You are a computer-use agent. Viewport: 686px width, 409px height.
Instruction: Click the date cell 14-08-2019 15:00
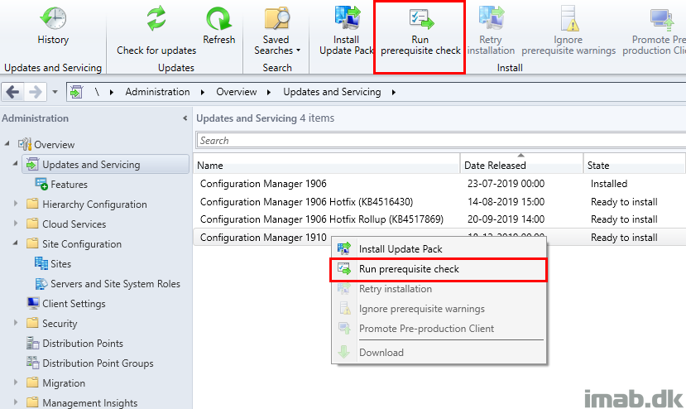(506, 202)
